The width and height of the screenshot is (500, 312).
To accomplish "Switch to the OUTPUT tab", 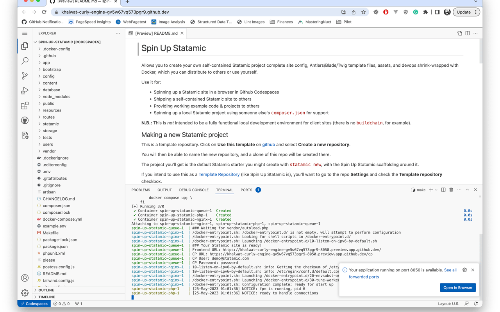I will [x=164, y=190].
